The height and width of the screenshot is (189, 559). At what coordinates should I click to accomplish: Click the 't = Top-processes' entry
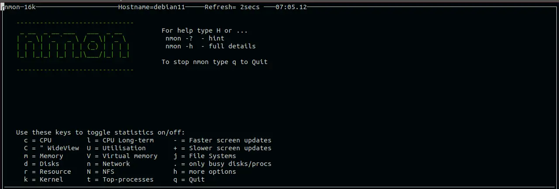[x=121, y=179]
